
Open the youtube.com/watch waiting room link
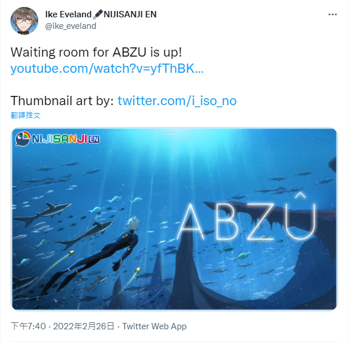pyautogui.click(x=107, y=68)
